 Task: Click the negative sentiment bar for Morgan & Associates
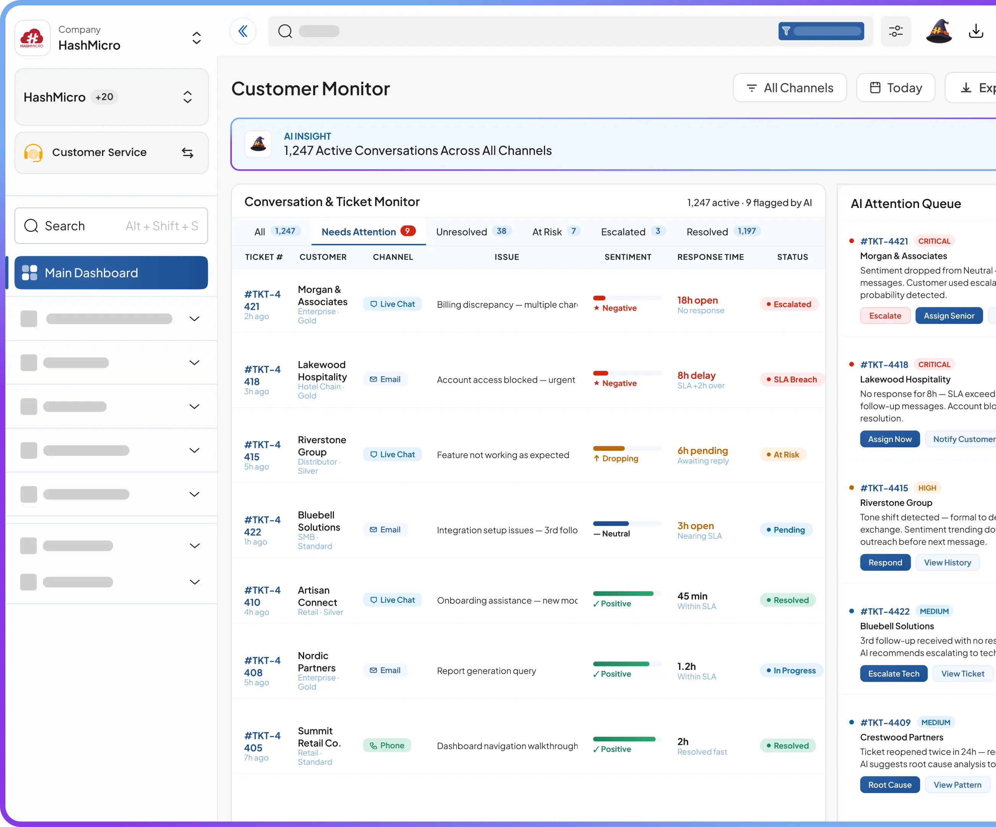[x=627, y=298]
